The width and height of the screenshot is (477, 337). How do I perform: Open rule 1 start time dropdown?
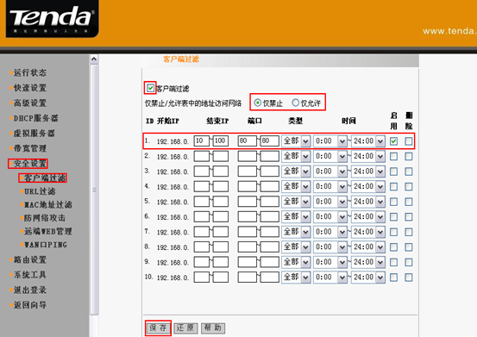330,141
